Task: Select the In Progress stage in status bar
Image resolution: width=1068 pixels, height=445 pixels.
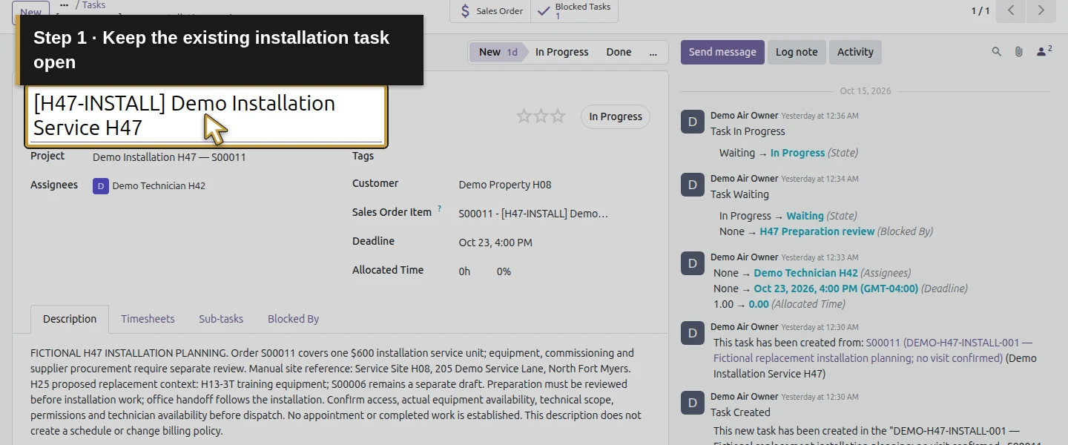Action: (x=561, y=52)
